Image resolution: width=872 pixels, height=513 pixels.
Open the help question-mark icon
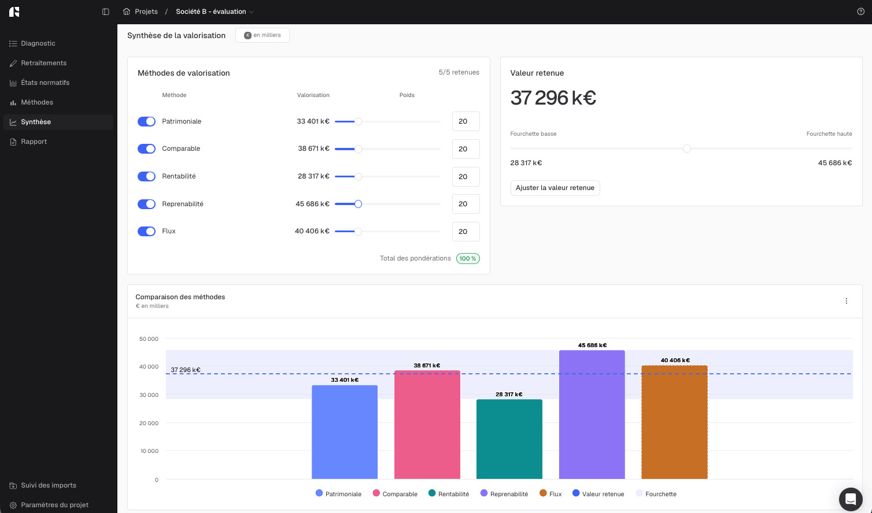point(861,12)
